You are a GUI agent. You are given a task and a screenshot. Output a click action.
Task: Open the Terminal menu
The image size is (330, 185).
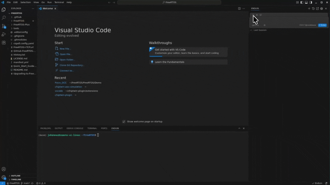pyautogui.click(x=59, y=2)
